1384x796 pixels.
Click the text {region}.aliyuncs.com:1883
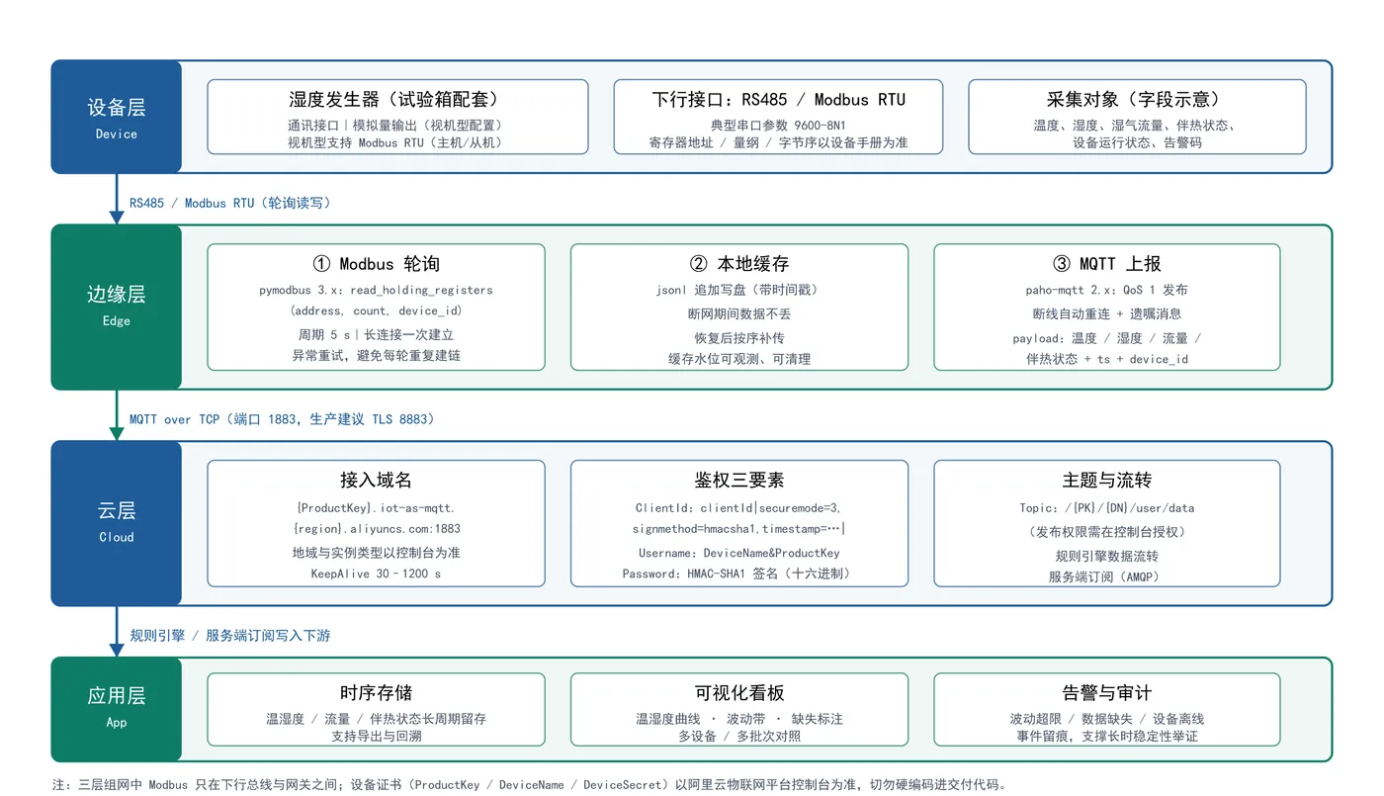[x=377, y=528]
